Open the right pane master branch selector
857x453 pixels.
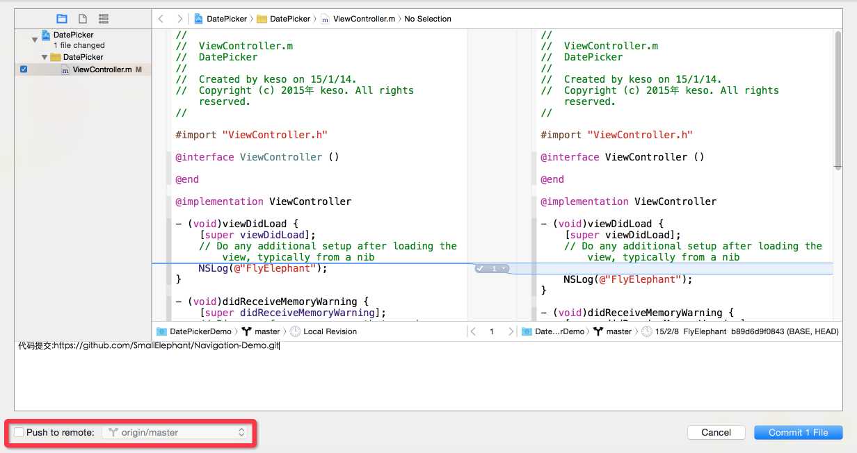pyautogui.click(x=613, y=331)
